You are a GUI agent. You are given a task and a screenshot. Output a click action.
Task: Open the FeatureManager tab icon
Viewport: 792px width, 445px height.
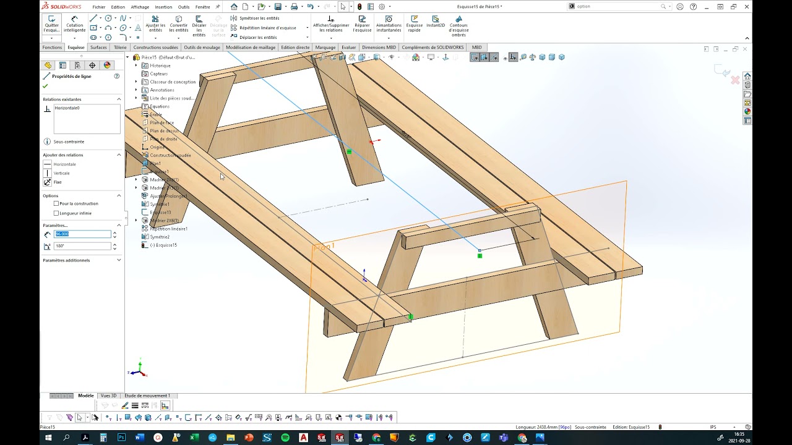pos(48,65)
